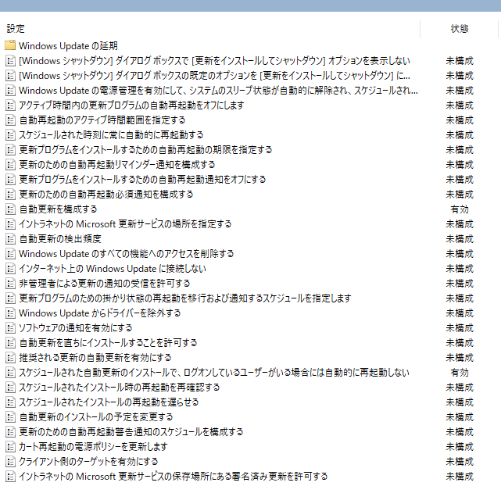Select スケジュールされた時刻に常に自動的に再起動する policy text
Image resolution: width=501 pixels, height=486 pixels.
point(111,134)
